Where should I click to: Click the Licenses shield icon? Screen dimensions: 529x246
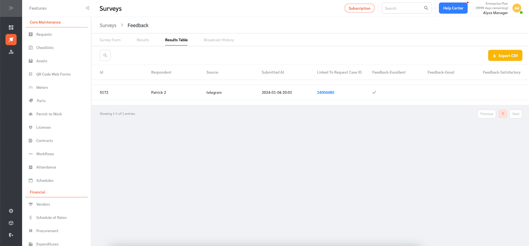[31, 127]
